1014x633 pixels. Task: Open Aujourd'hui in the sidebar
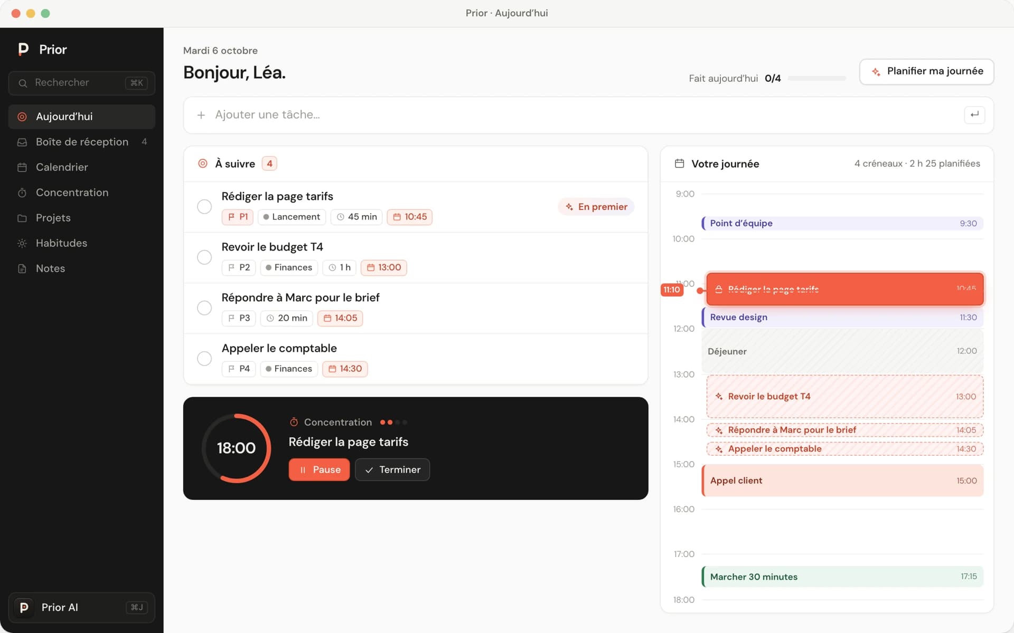coord(82,117)
